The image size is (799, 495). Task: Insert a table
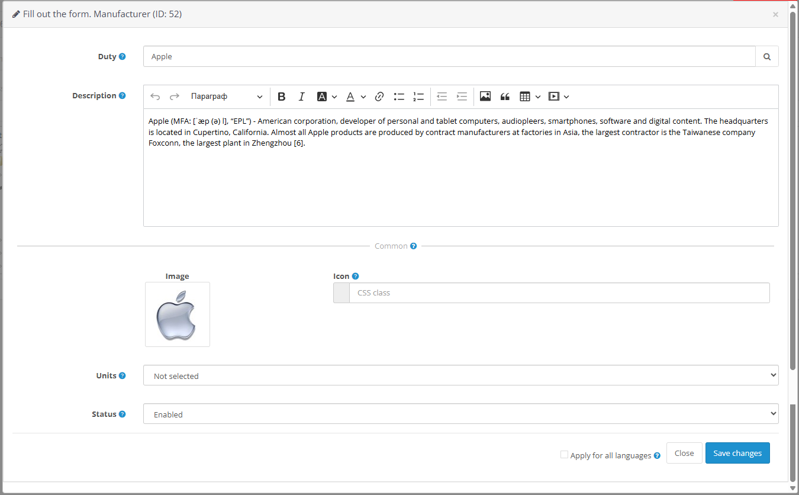524,97
